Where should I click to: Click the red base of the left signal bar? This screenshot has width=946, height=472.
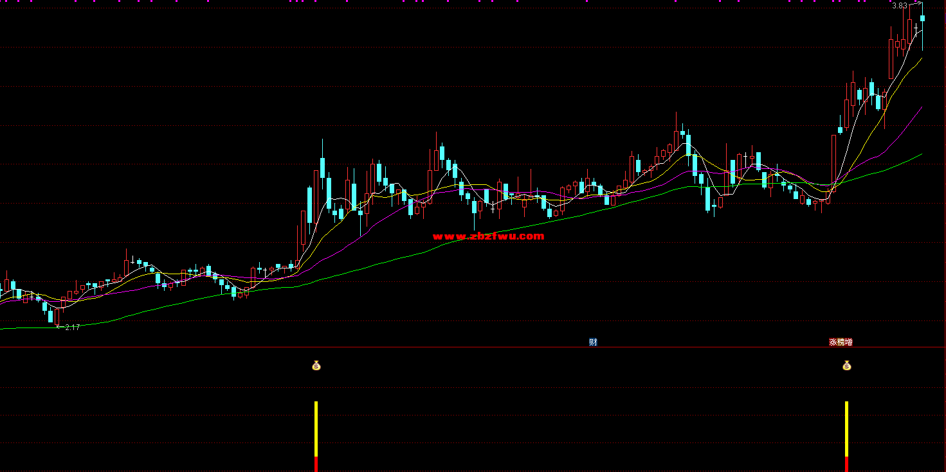pos(316,465)
